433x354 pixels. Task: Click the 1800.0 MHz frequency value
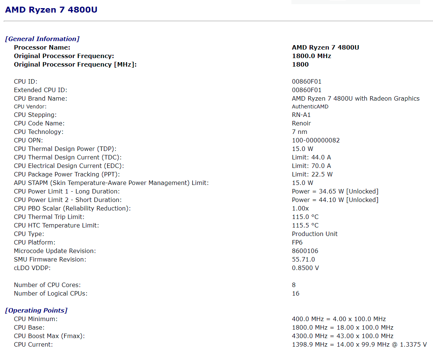[311, 56]
